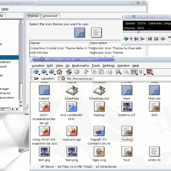Zoom in with the magnifier plus icon
The height and width of the screenshot is (171, 171).
[x=118, y=72]
